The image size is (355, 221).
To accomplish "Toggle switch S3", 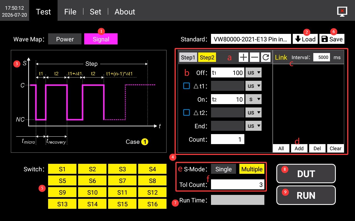I will click(122, 169).
